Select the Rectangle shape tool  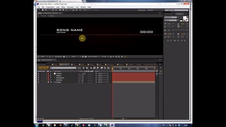tap(60, 10)
